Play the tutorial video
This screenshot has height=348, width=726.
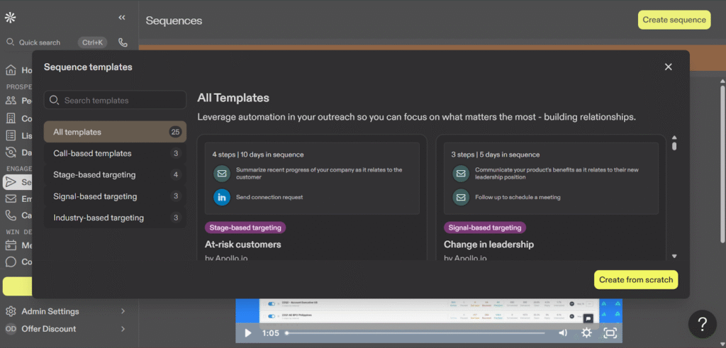tap(247, 332)
